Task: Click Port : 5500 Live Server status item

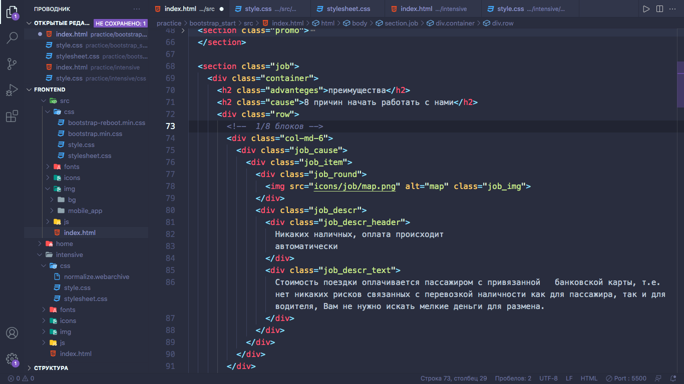Action: point(626,378)
